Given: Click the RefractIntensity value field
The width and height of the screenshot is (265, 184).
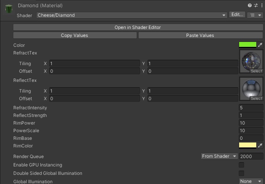Looking at the screenshot, I should pyautogui.click(x=251, y=108).
